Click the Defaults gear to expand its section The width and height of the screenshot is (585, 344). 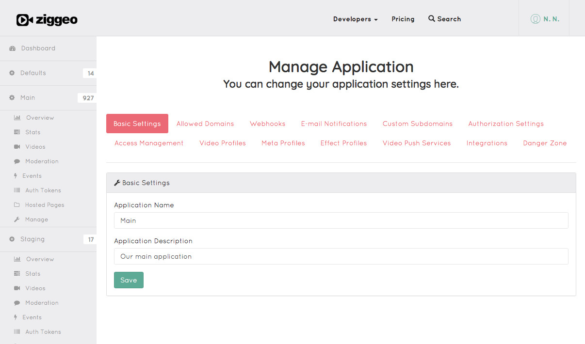11,73
